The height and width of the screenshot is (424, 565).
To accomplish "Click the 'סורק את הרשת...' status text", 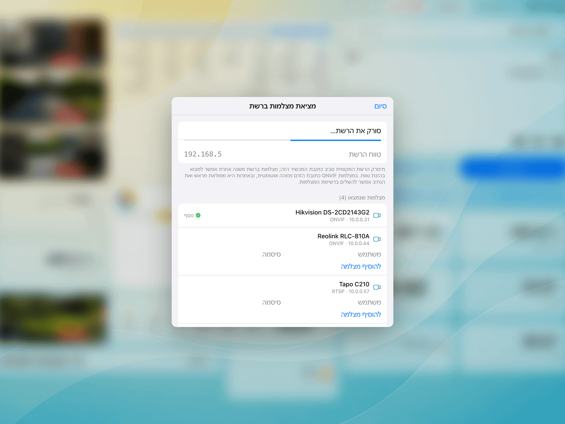I will click(x=356, y=131).
